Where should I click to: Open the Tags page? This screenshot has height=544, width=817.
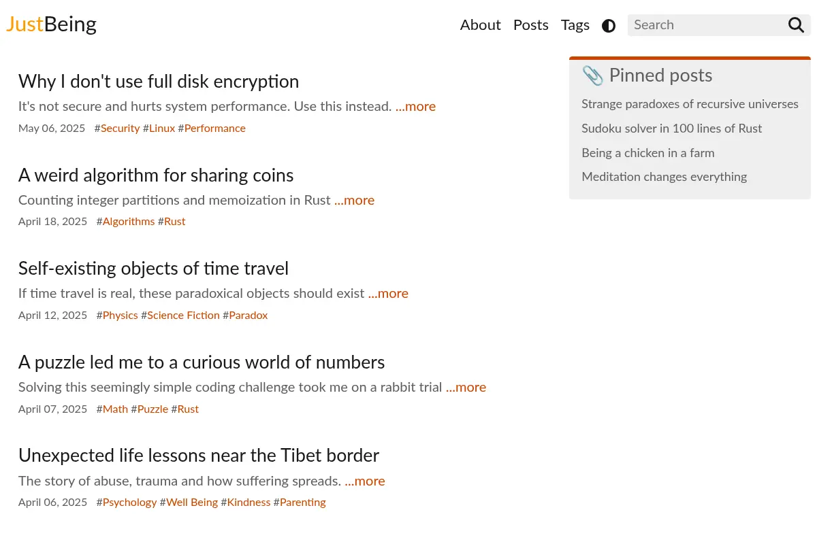coord(575,25)
